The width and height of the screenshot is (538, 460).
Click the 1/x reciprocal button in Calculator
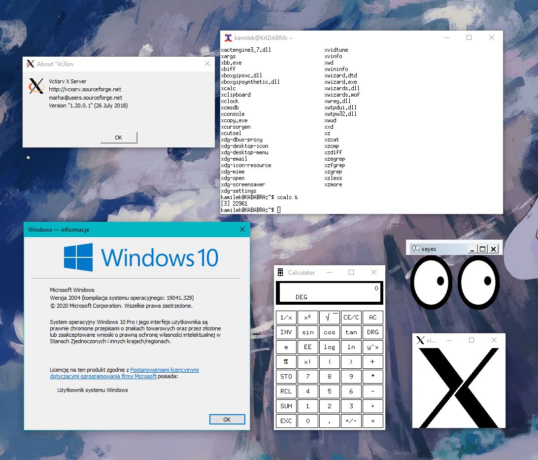click(286, 318)
